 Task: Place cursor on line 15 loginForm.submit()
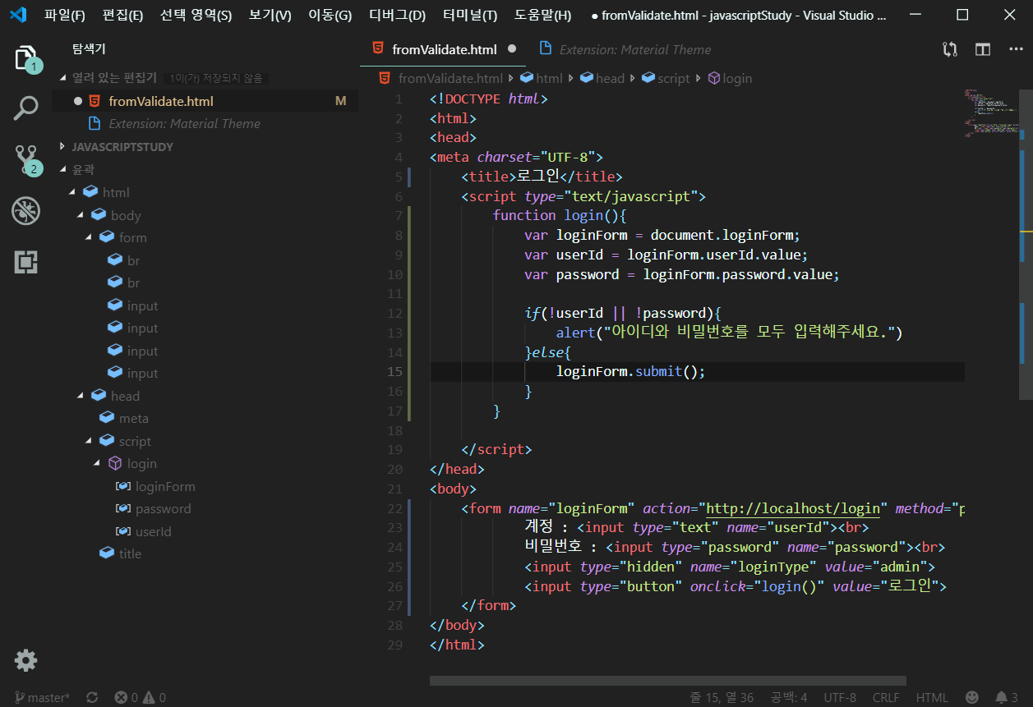click(631, 371)
